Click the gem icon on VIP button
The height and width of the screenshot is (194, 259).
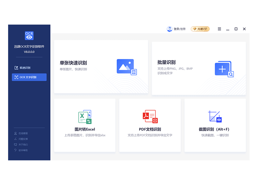pyautogui.click(x=194, y=29)
